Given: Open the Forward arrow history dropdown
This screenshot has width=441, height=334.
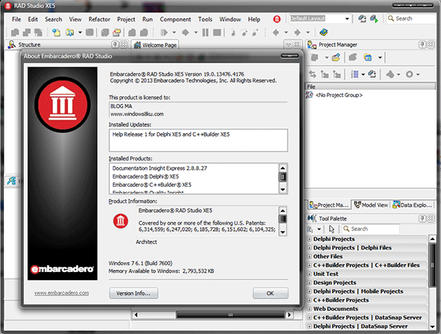Looking at the screenshot, I should 308,33.
